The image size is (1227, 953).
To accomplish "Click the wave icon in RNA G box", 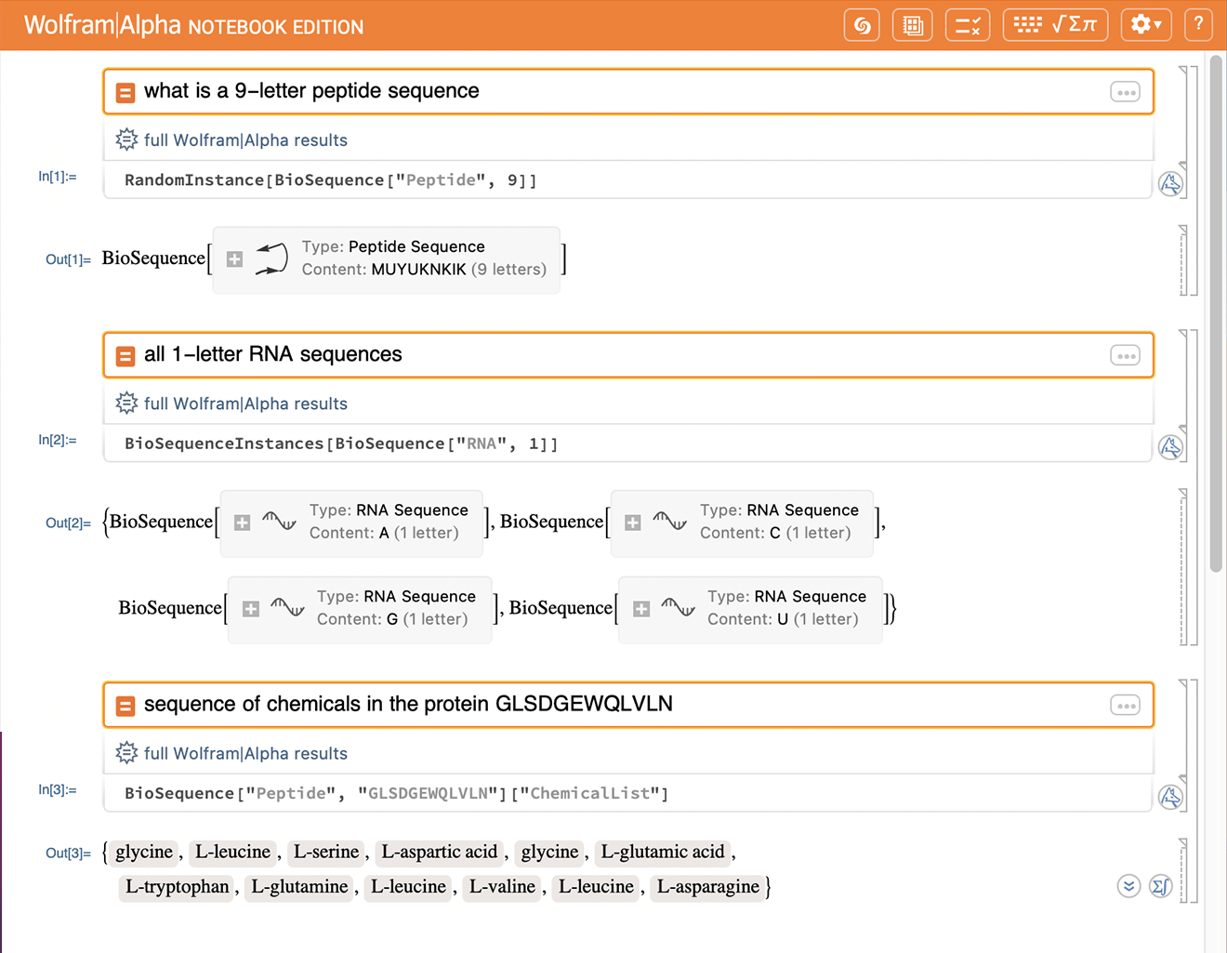I will pos(287,607).
